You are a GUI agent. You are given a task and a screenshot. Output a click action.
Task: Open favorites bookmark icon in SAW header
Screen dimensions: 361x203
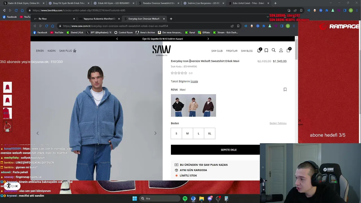point(266,50)
